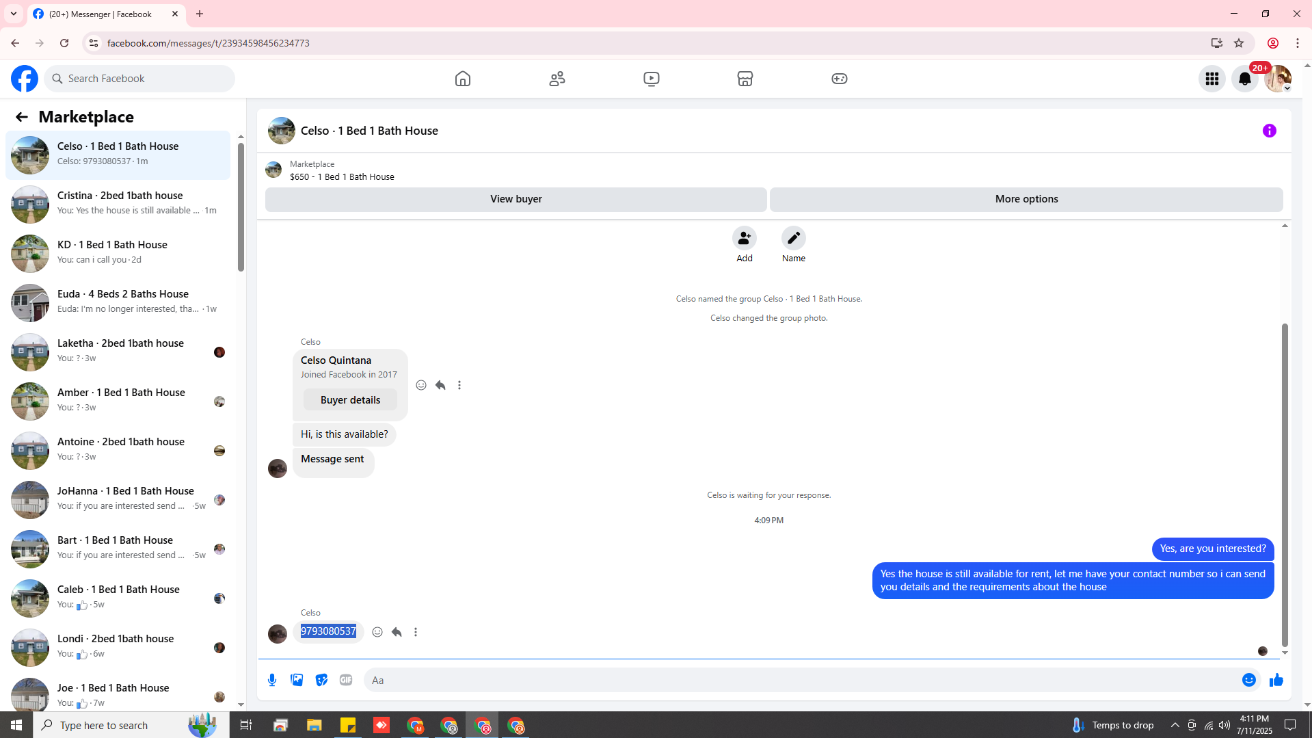Open JoHanna 1 Bed 1 Bath House chat
This screenshot has width=1312, height=738.
pyautogui.click(x=118, y=499)
